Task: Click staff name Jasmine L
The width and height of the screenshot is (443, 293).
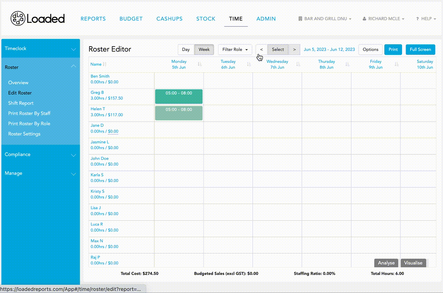Action: (x=100, y=142)
